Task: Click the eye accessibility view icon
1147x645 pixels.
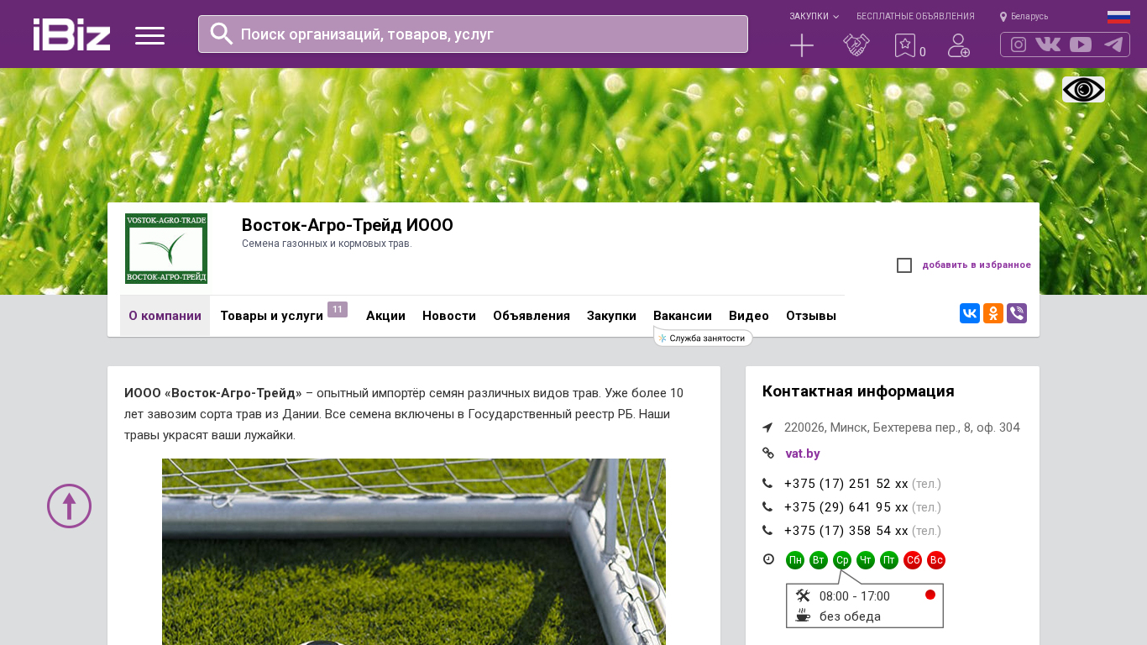Action: (1083, 90)
